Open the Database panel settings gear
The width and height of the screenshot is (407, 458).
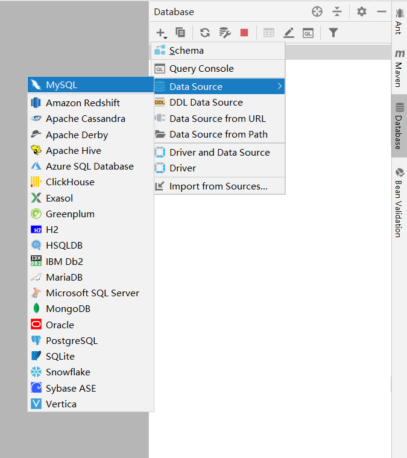[x=361, y=11]
